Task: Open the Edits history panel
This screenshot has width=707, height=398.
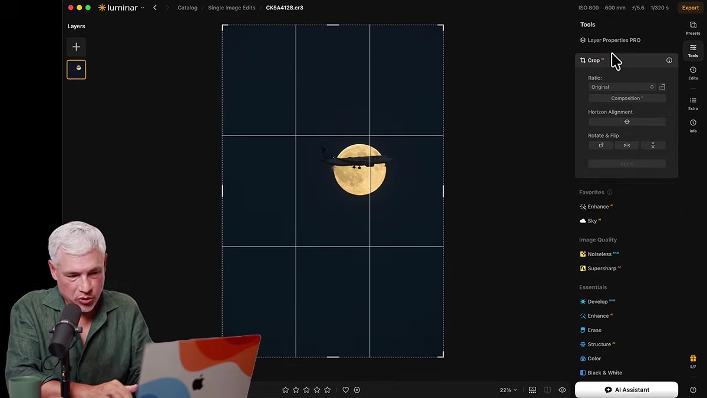Action: tap(693, 73)
